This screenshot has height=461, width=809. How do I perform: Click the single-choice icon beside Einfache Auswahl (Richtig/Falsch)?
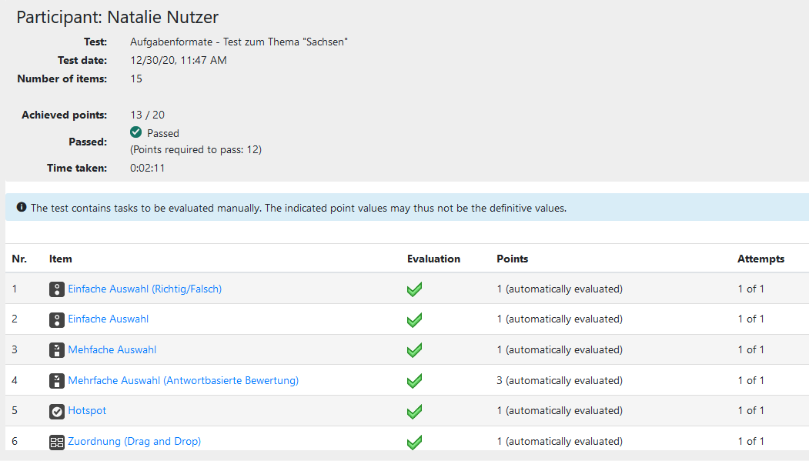click(x=57, y=289)
